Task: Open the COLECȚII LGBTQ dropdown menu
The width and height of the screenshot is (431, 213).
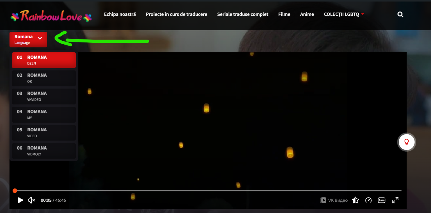Action: (344, 14)
